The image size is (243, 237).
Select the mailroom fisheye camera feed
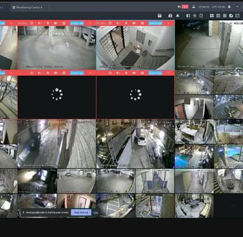point(135,48)
